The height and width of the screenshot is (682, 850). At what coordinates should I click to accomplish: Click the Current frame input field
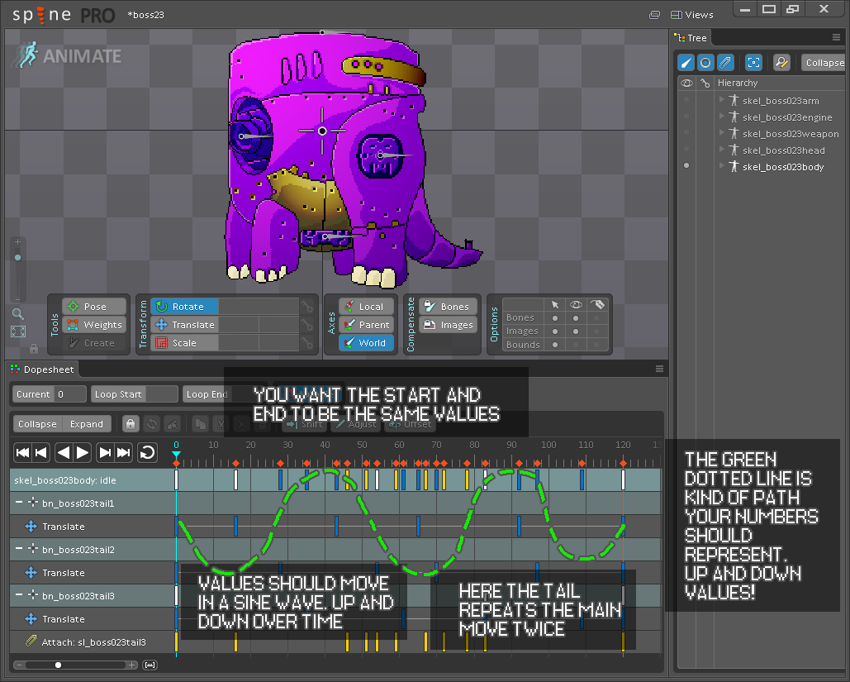(69, 394)
